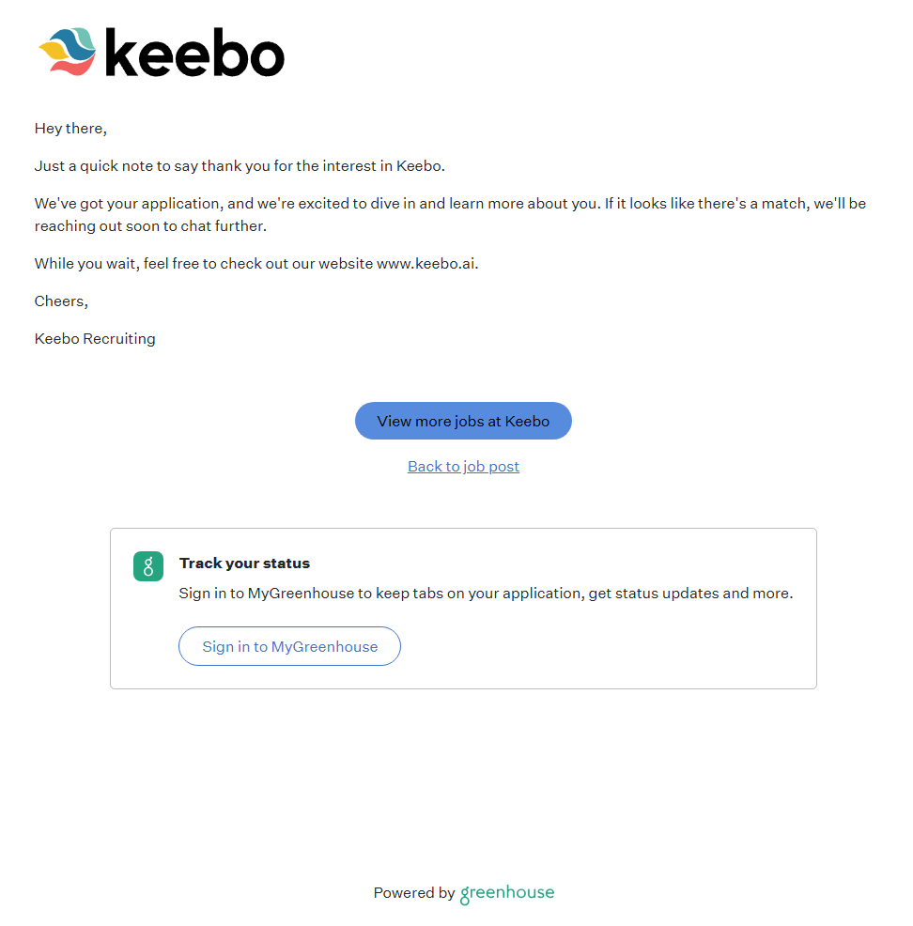Click the www.keebo.ai website address
913x926 pixels.
click(x=426, y=264)
